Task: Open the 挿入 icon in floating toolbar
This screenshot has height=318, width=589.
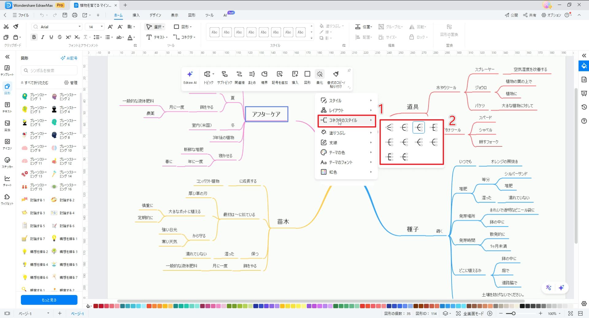Action: click(295, 74)
